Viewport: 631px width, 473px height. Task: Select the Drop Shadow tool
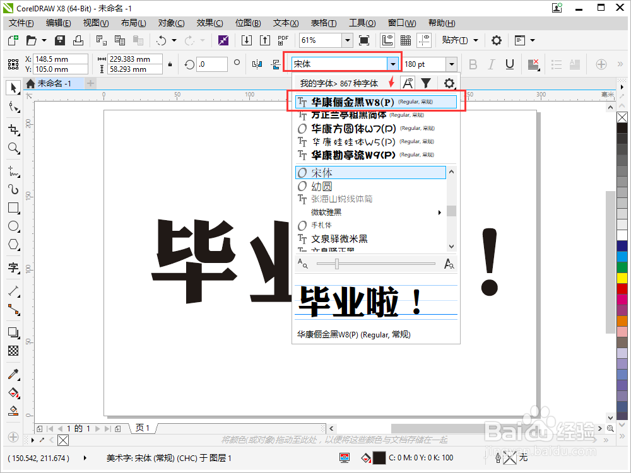tap(13, 332)
